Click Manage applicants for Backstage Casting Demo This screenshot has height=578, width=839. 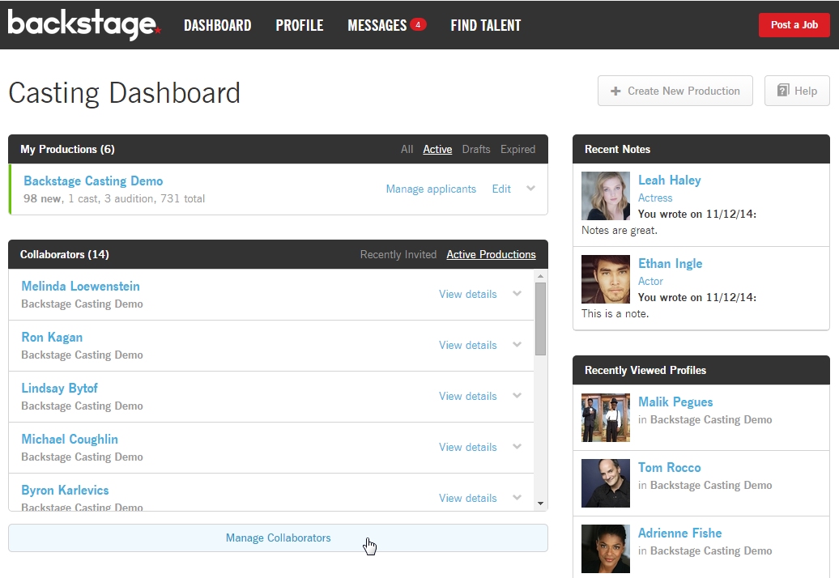click(x=431, y=189)
